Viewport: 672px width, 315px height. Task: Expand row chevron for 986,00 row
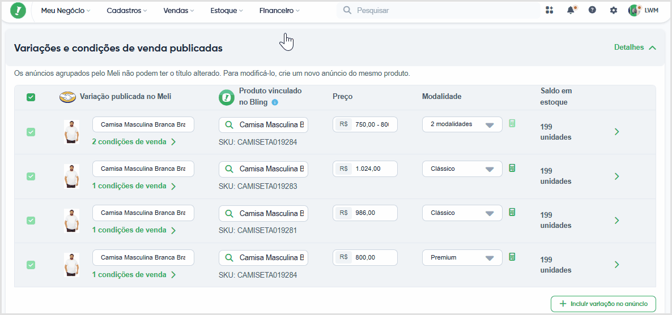pos(616,221)
